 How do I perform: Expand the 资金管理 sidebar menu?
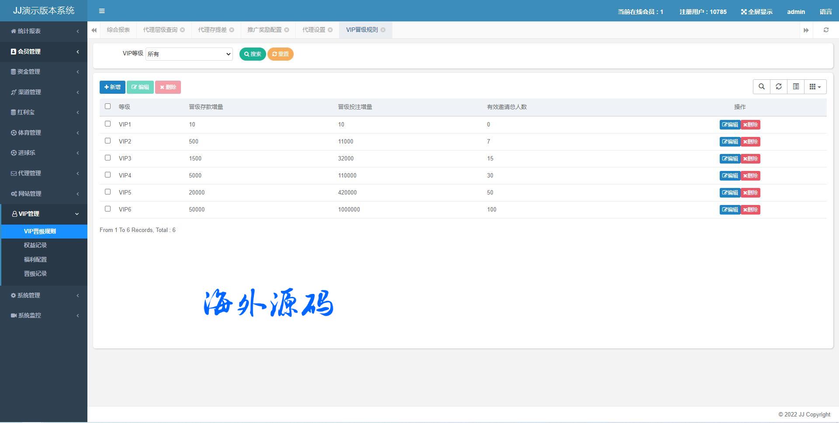click(x=44, y=72)
